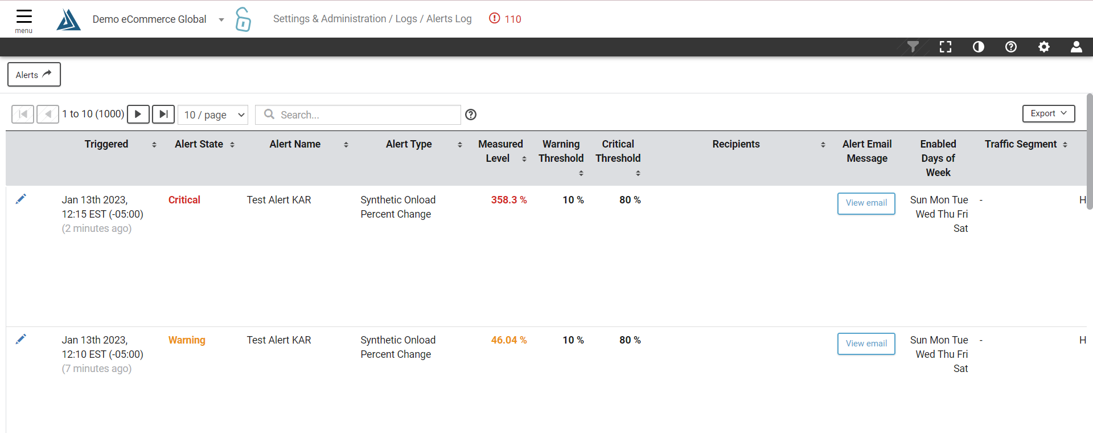
Task: Sort by Triggered column
Action: click(x=154, y=145)
